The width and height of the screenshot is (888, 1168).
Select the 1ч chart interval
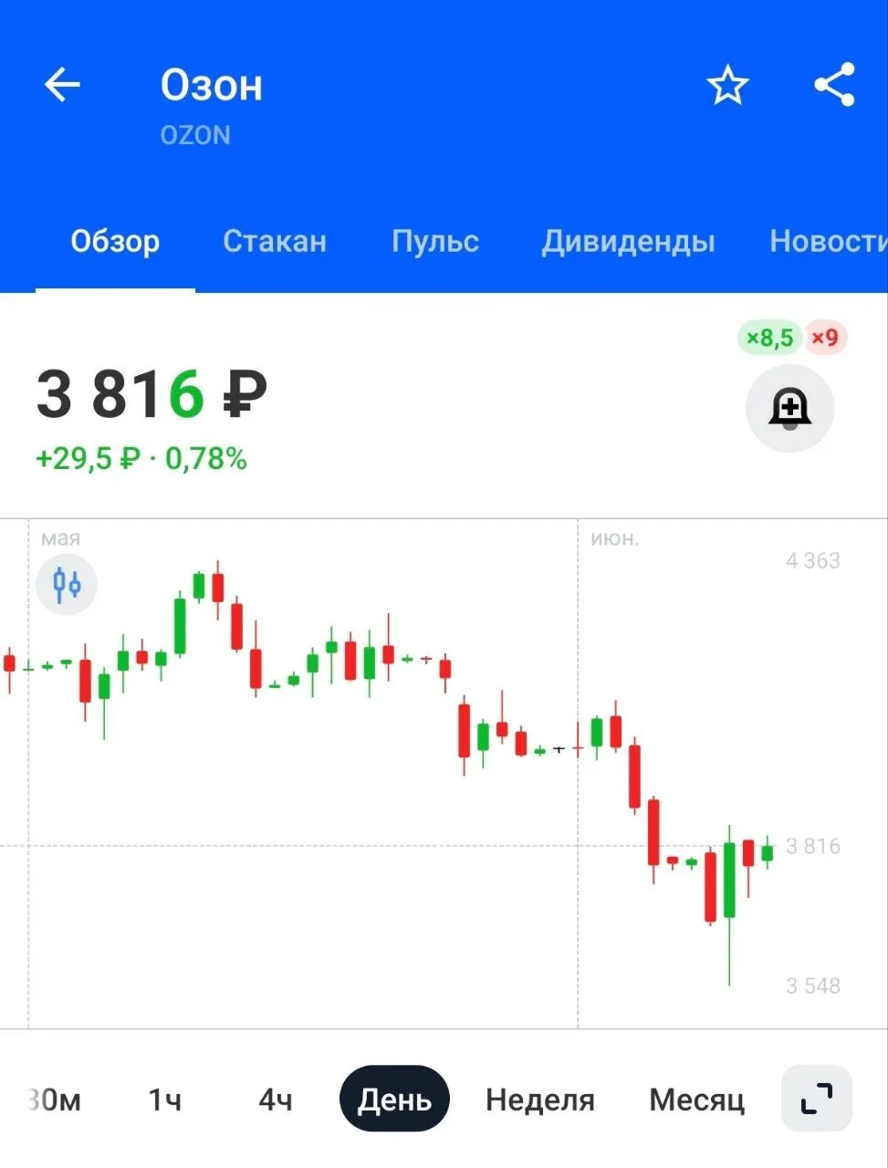click(x=164, y=1100)
